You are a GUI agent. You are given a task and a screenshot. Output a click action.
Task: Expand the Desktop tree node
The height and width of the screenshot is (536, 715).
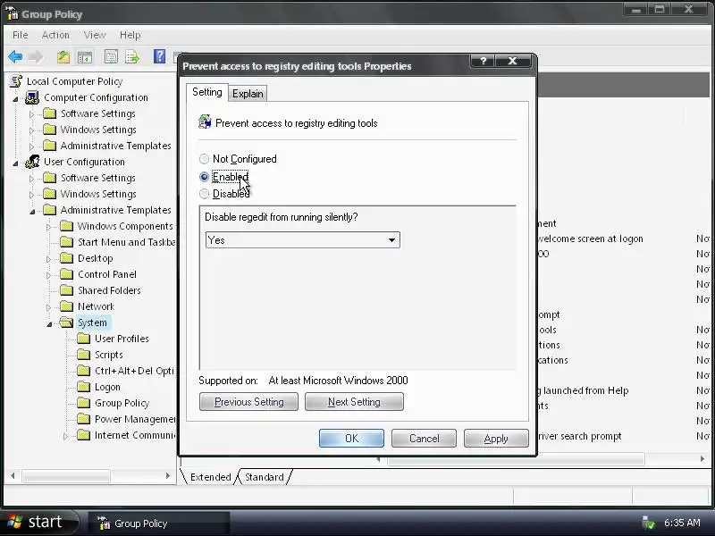48,259
